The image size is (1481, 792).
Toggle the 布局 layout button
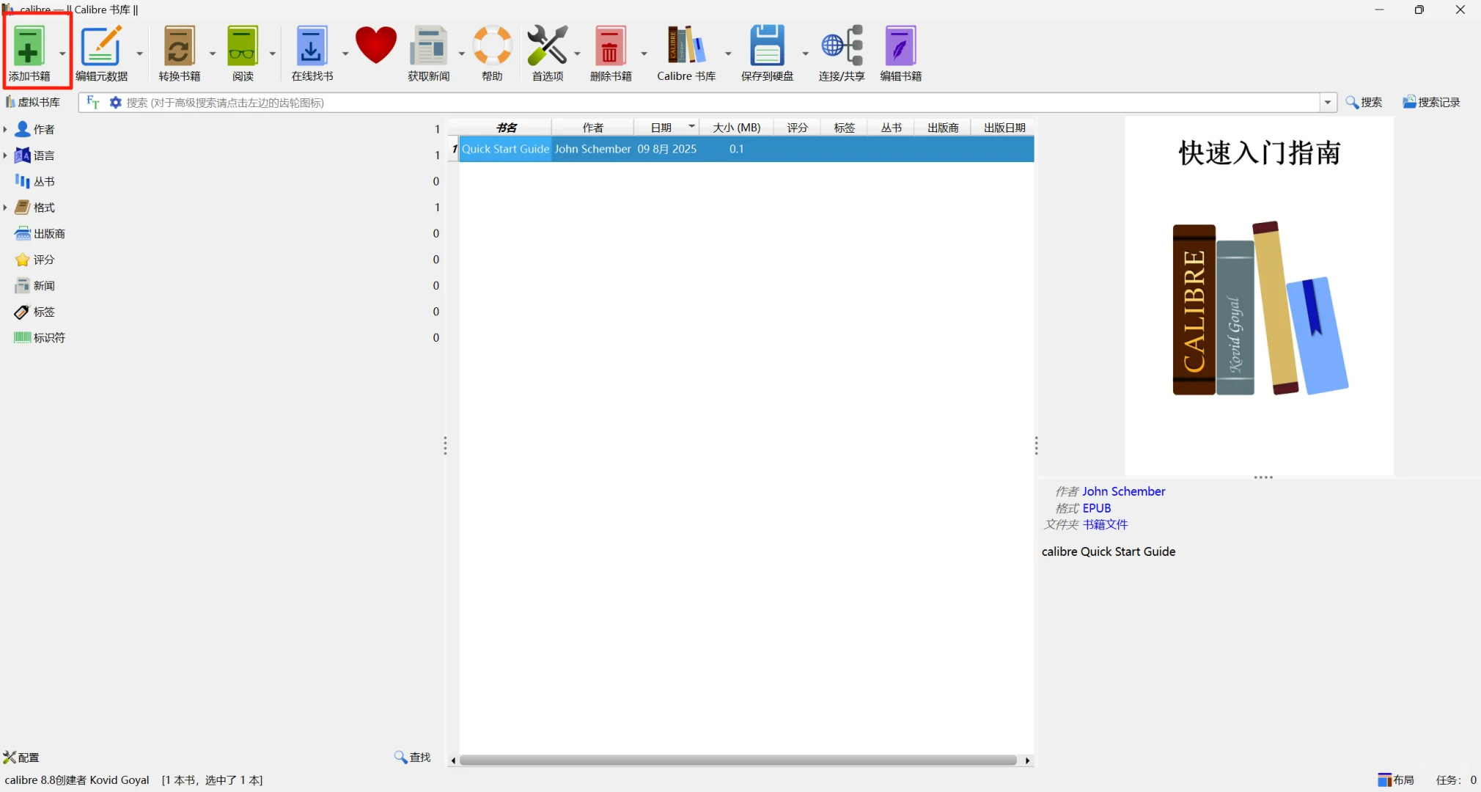coord(1396,780)
